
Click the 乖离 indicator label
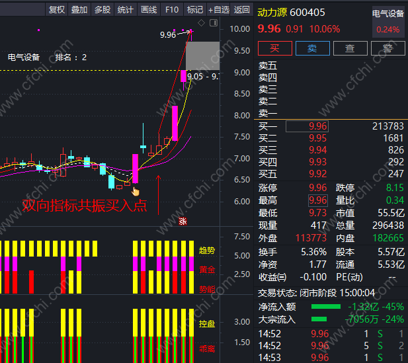tap(207, 348)
